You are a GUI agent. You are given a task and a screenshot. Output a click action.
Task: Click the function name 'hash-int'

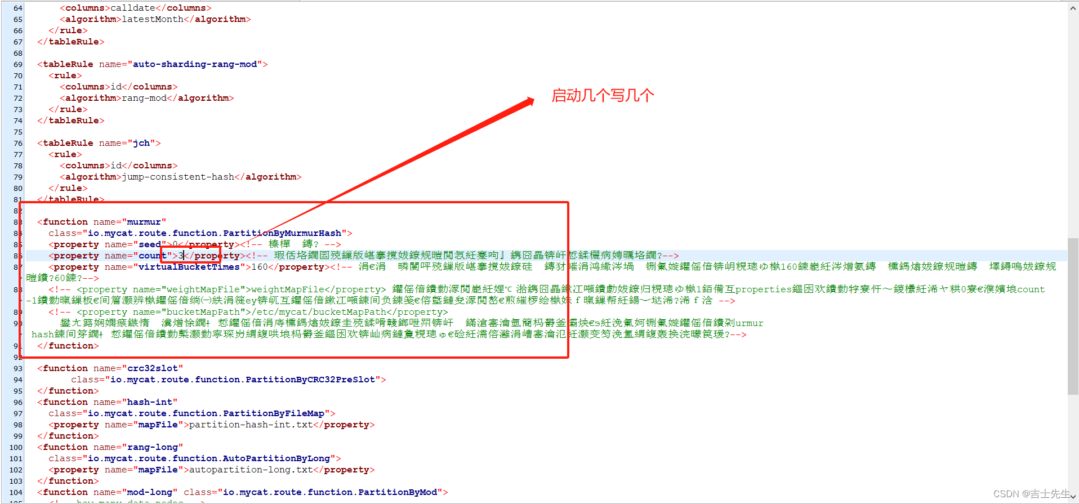150,402
